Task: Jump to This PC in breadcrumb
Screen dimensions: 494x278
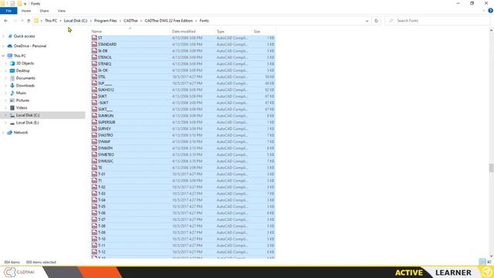Action: (51, 21)
